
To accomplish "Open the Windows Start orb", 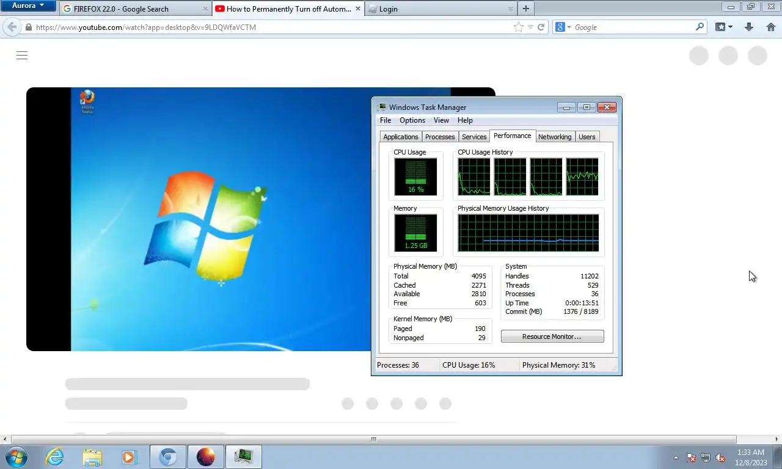I will click(16, 457).
